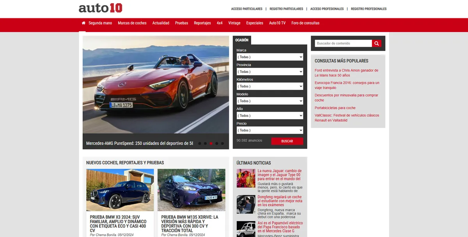This screenshot has width=468, height=237.
Task: Click the home icon in the red navbar
Action: [83, 23]
